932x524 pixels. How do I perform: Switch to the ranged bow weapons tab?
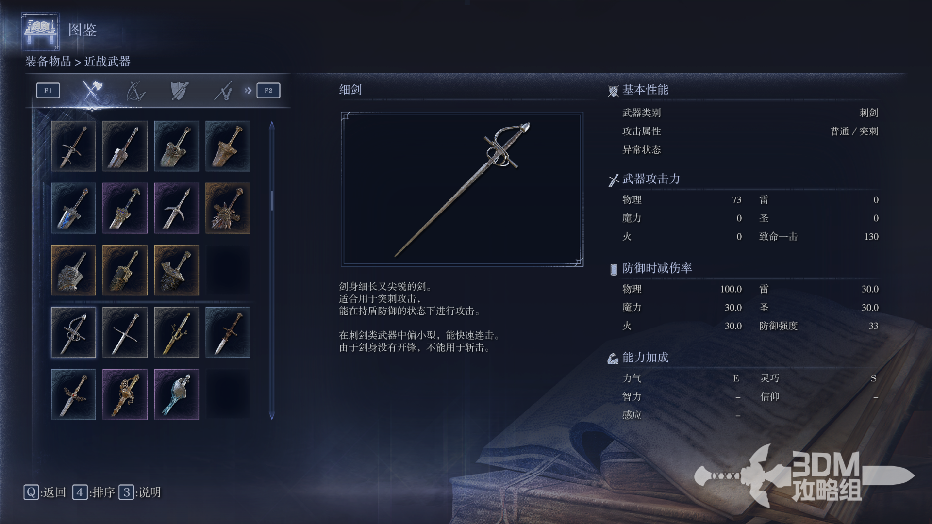[x=135, y=91]
